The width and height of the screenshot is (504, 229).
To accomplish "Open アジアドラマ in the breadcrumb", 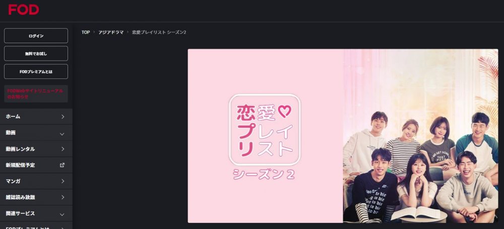I will (111, 32).
